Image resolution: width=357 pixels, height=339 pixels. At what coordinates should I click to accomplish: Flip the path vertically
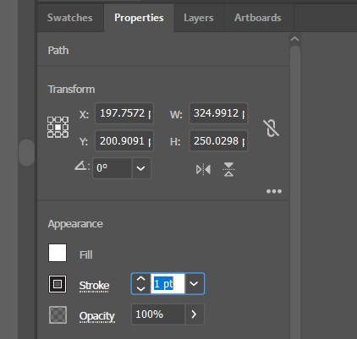(228, 169)
